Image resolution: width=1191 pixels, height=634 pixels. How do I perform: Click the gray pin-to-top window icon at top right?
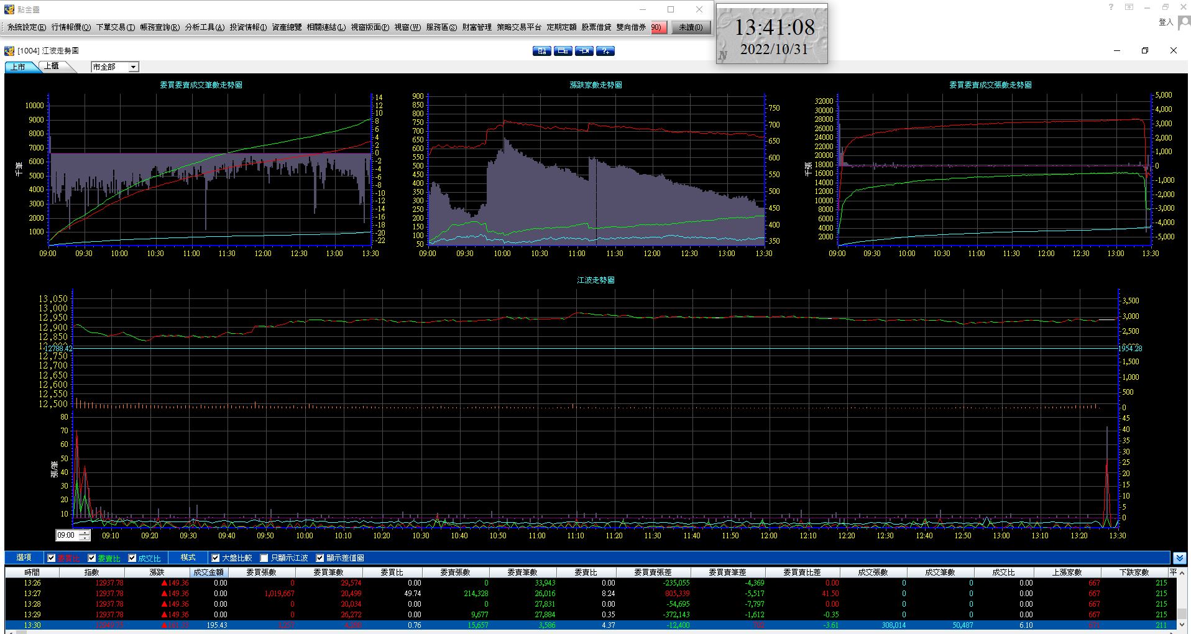tap(1129, 7)
